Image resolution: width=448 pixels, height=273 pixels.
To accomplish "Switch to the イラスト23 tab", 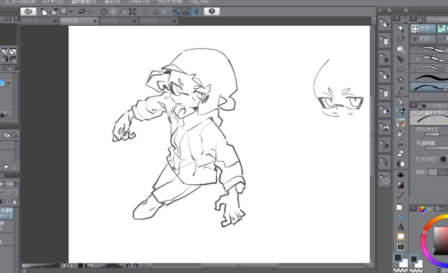I will pos(158,21).
